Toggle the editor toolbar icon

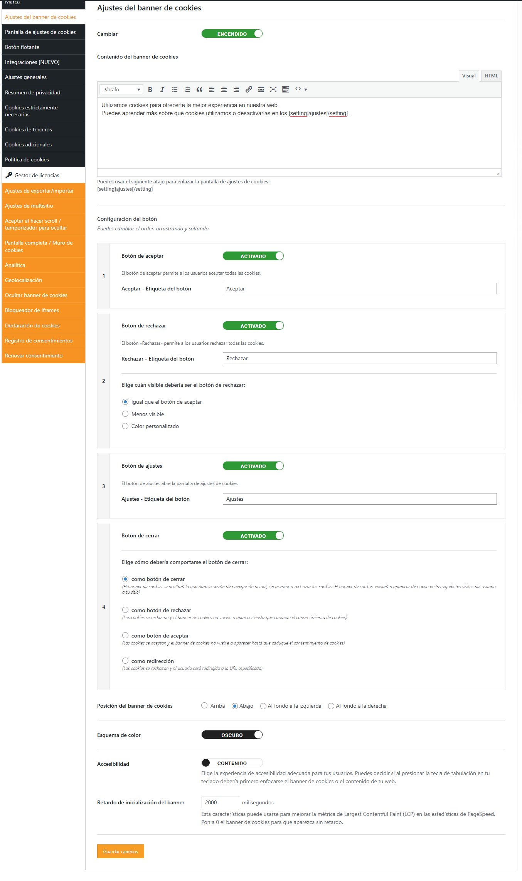[x=286, y=89]
